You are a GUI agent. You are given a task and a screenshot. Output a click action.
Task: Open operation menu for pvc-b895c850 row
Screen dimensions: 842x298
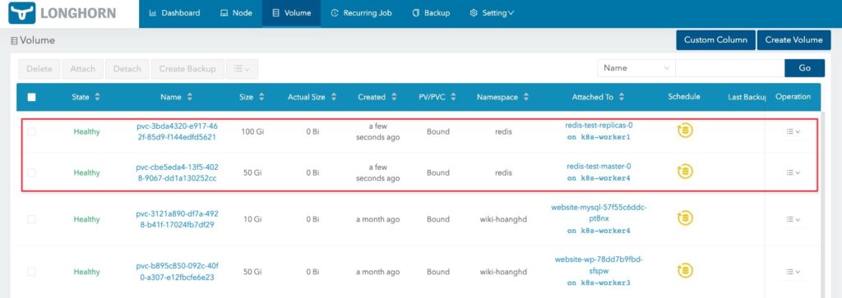pos(793,272)
